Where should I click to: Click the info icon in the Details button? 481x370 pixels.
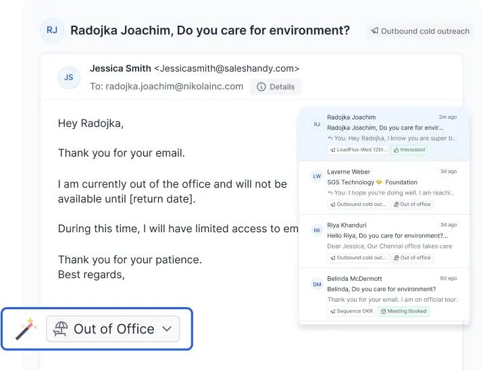coord(261,87)
